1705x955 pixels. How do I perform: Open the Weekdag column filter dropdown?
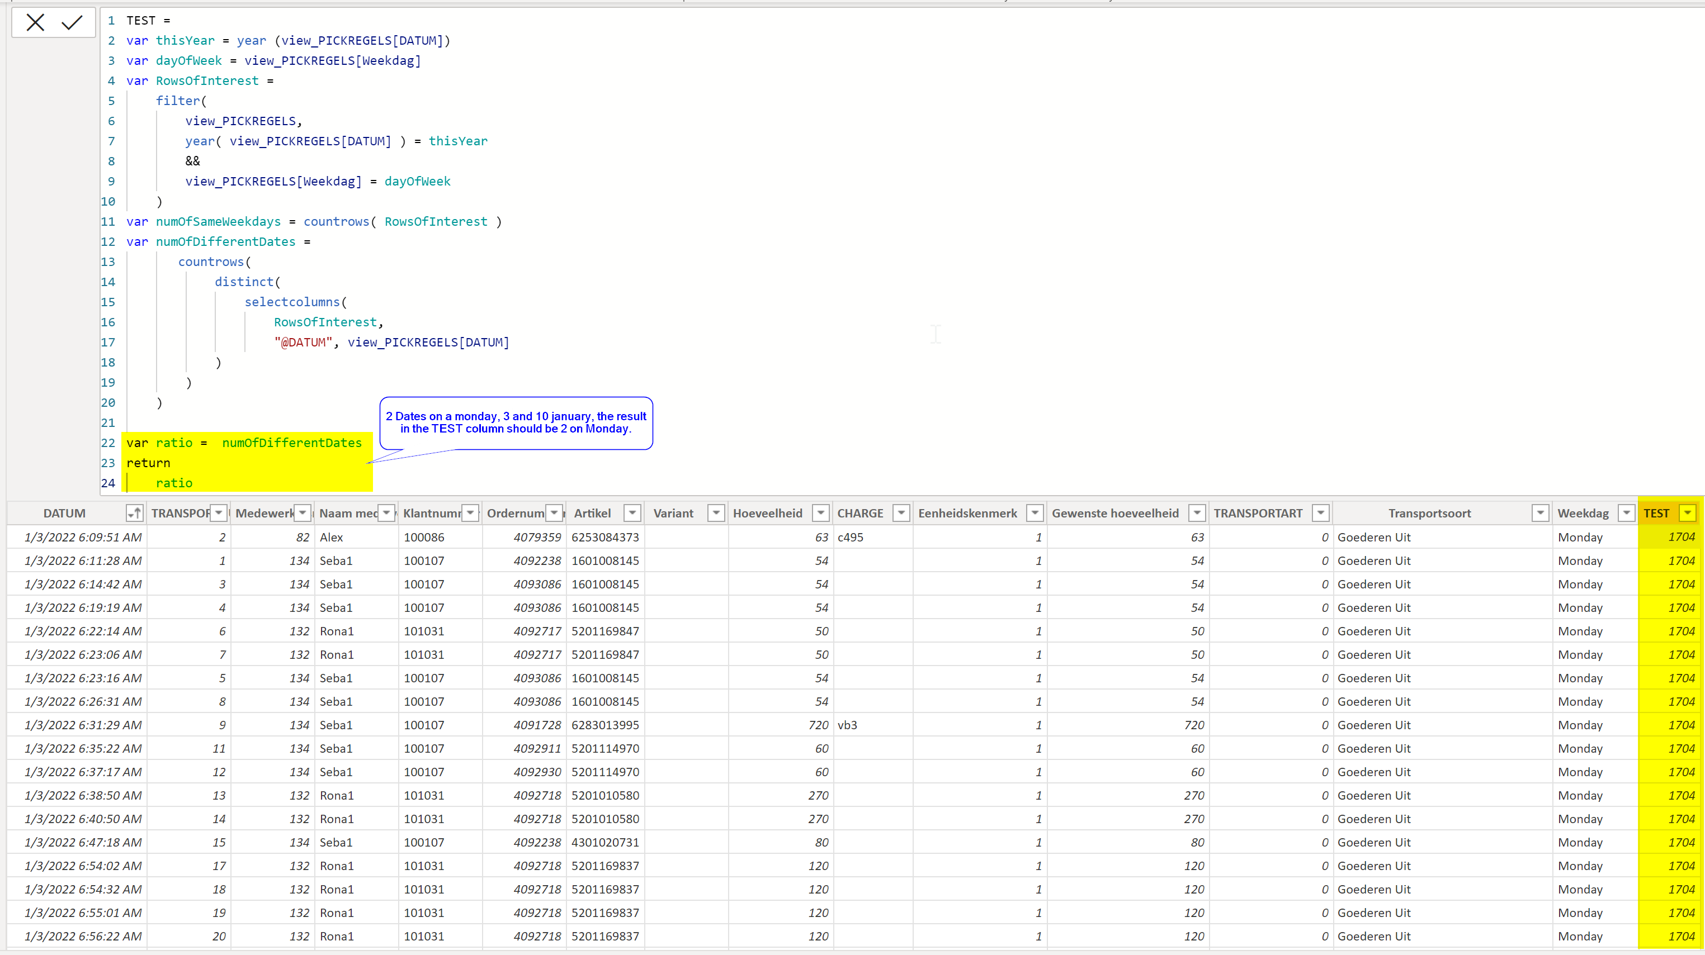click(x=1626, y=513)
